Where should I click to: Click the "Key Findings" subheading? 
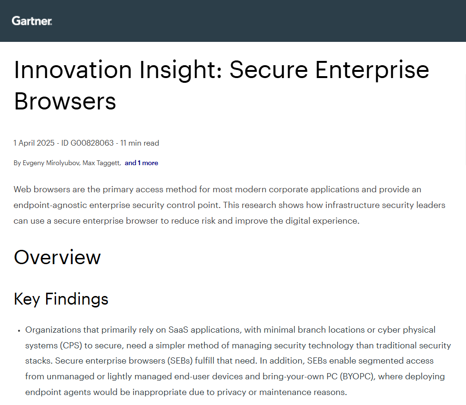[61, 299]
